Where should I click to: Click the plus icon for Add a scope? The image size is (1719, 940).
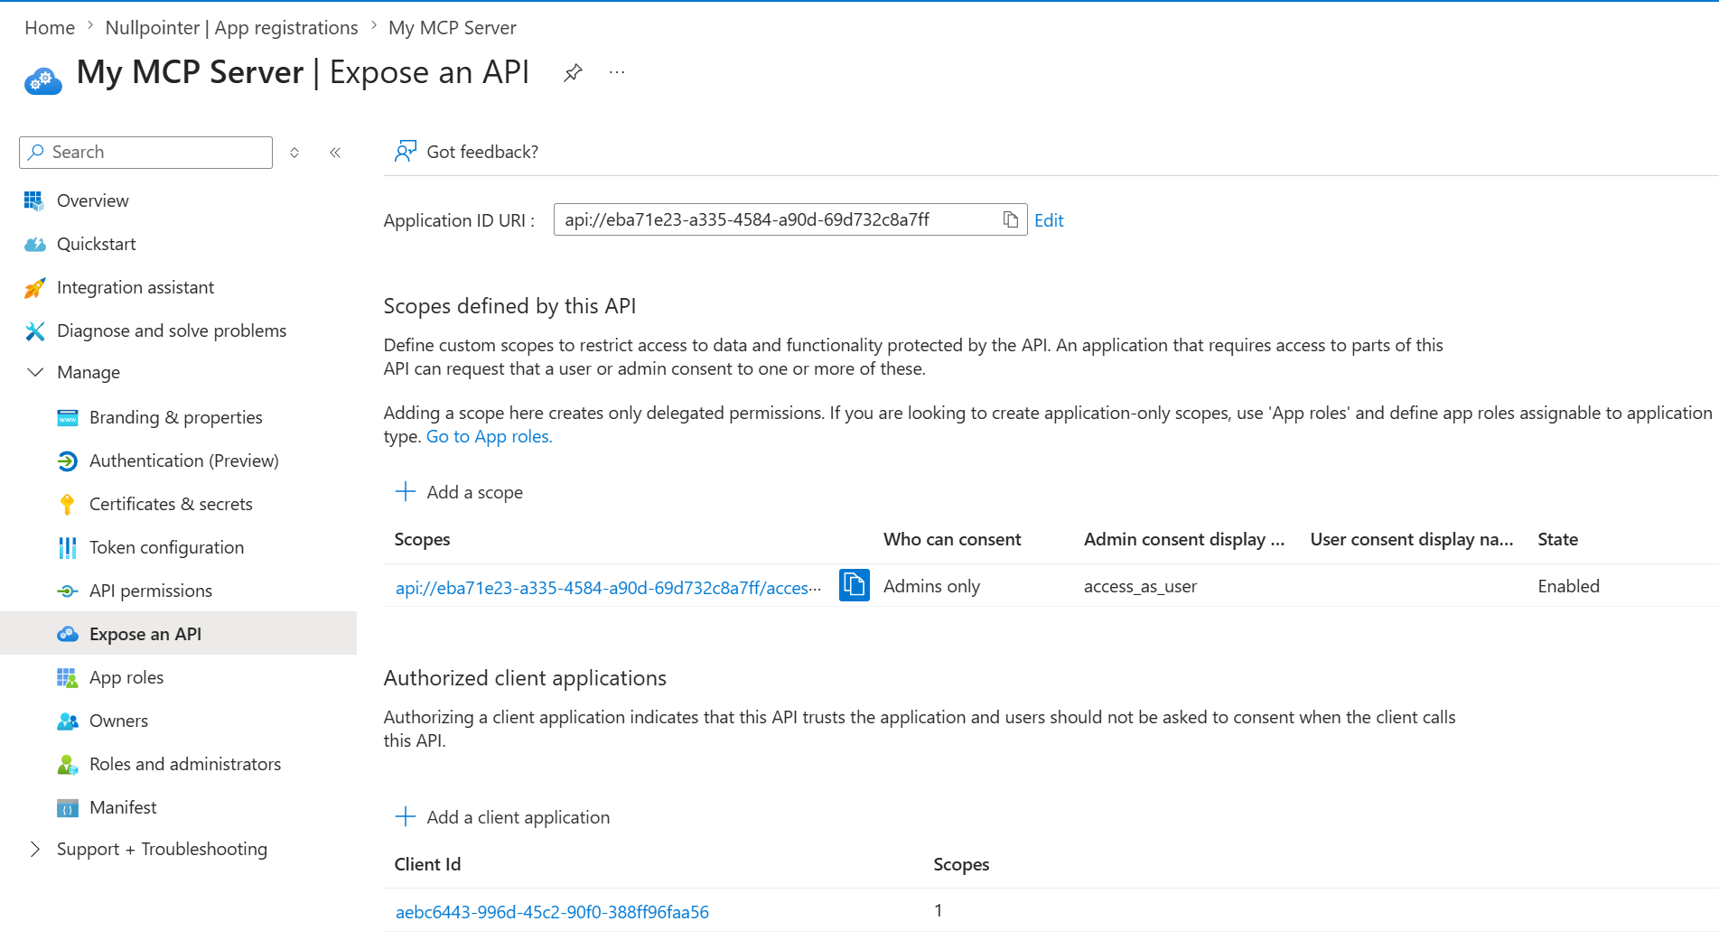[406, 491]
